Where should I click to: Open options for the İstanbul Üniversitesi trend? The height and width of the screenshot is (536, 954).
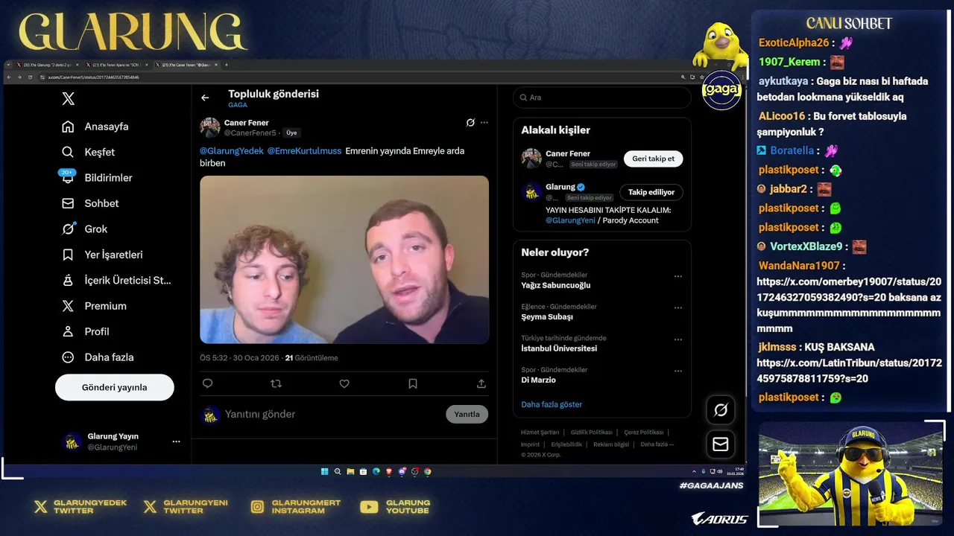coord(678,339)
